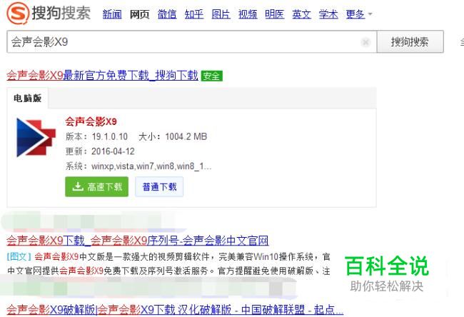The image size is (464, 317).
Task: Click the [图文] tag in result snippet
Action: click(x=19, y=256)
